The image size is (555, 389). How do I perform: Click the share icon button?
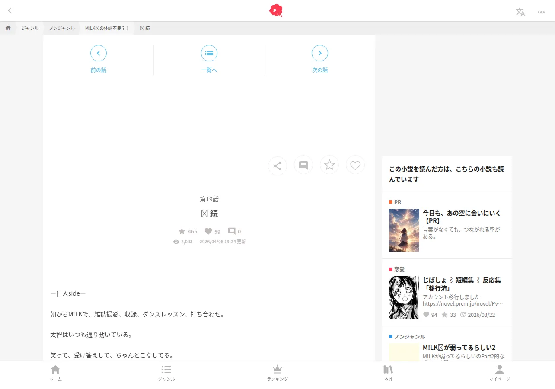coord(277,166)
